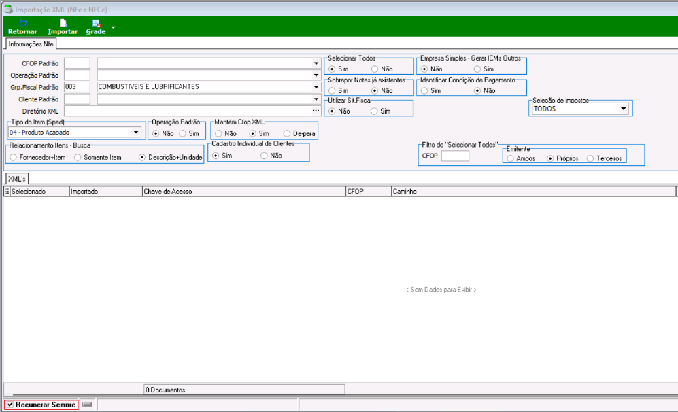Open the Grp.Fiscal Padrão dropdown arrow
Viewport: 678px width, 412px height.
316,87
